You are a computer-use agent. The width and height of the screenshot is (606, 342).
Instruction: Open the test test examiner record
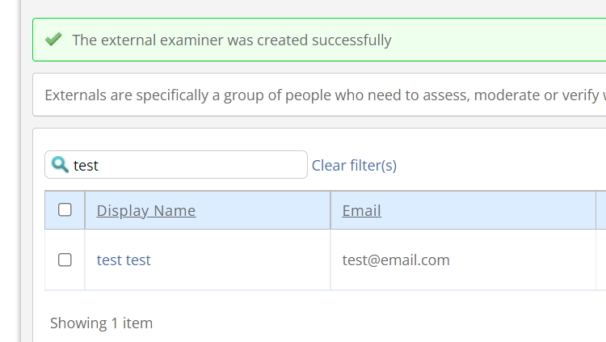point(124,260)
